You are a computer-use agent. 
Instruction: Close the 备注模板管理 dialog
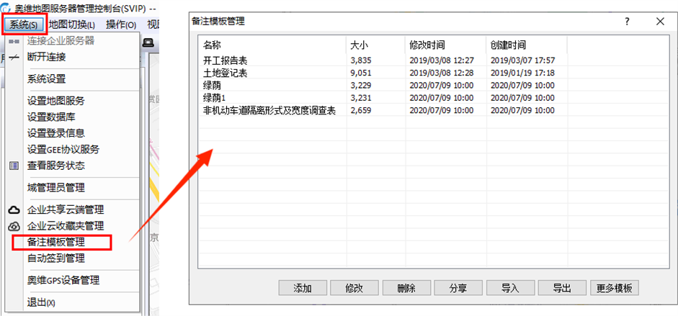(660, 22)
